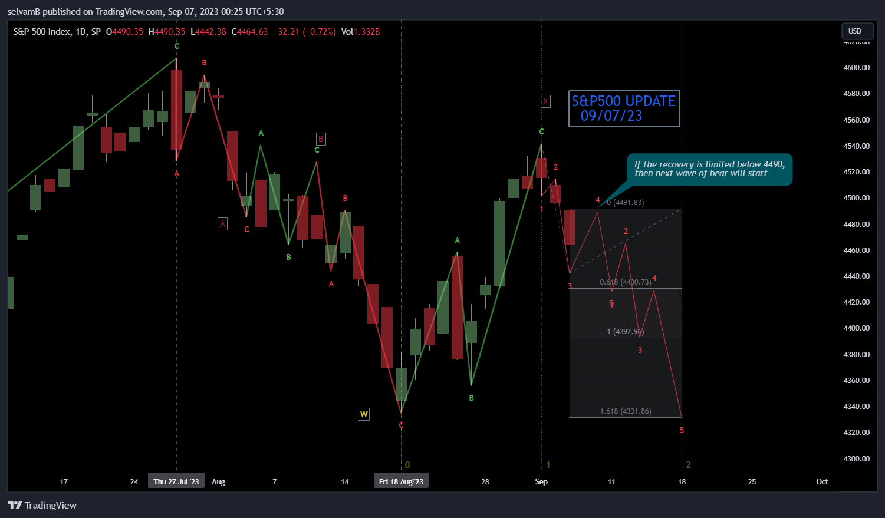Viewport: 885px width, 518px height.
Task: Click the cycle marker 0 at bottom
Action: [407, 465]
